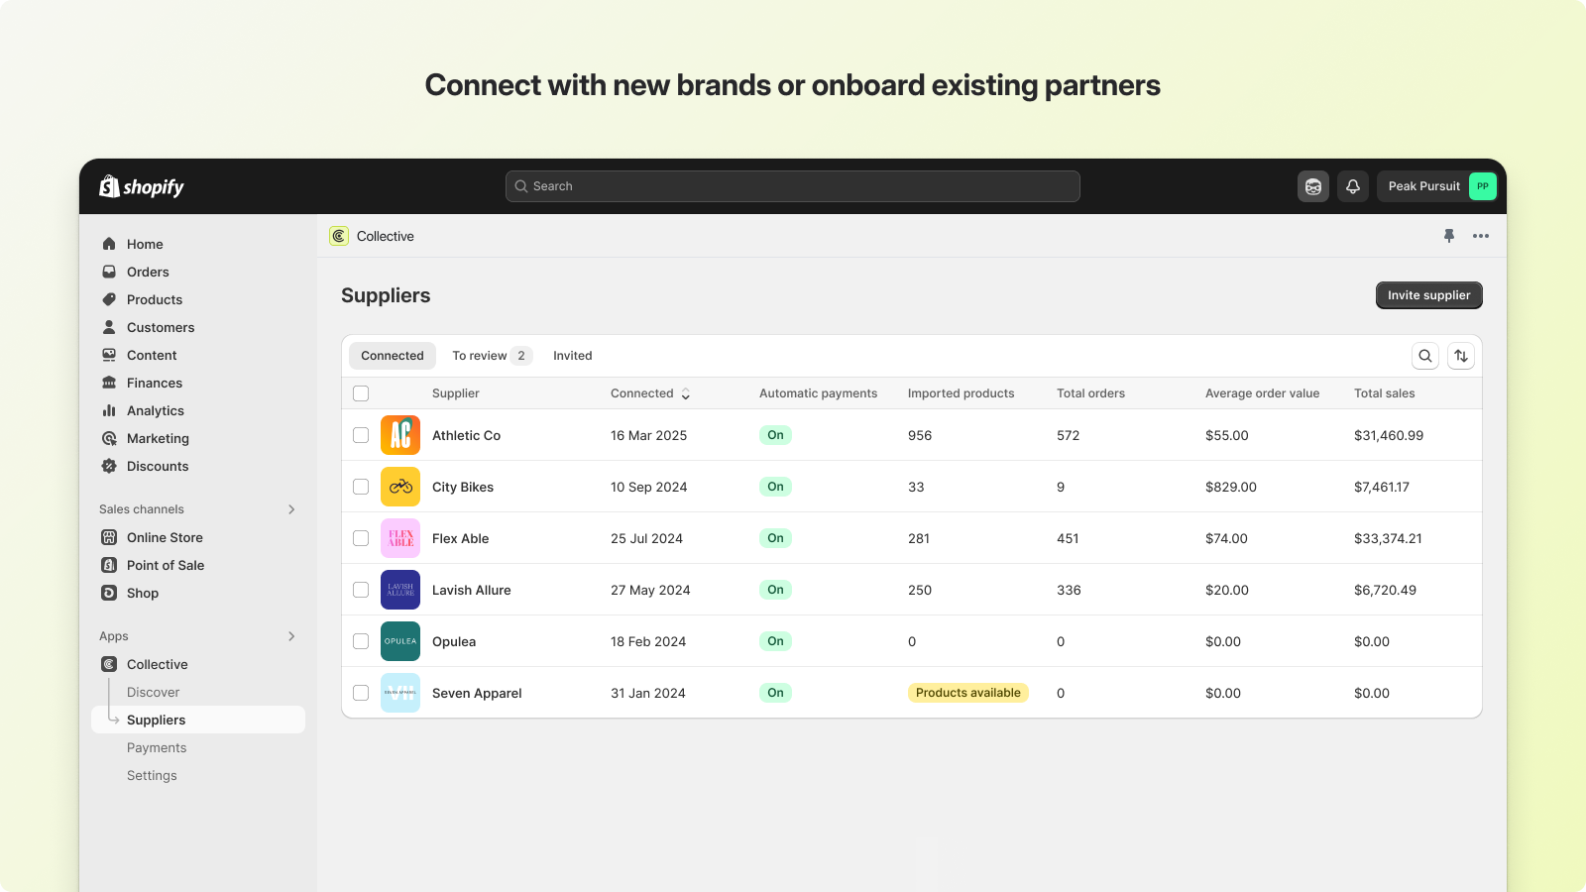Click Athletic Co's On payment status badge
This screenshot has width=1586, height=892.
[x=775, y=435]
